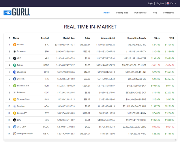Click the %7d column header
The width and height of the screenshot is (180, 145).
[x=172, y=38]
